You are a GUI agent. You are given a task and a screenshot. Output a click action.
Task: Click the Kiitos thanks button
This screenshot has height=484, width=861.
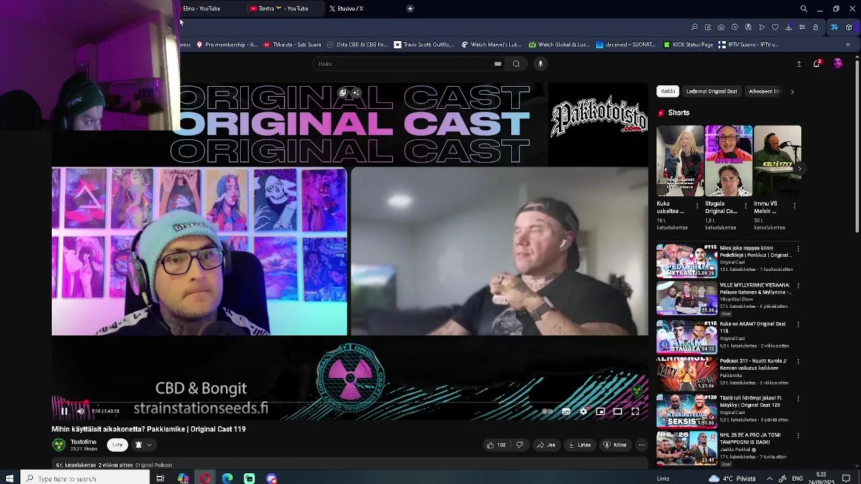(x=615, y=445)
